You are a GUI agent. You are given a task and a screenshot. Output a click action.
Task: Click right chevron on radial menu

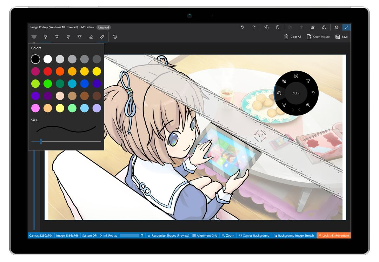tap(293, 110)
